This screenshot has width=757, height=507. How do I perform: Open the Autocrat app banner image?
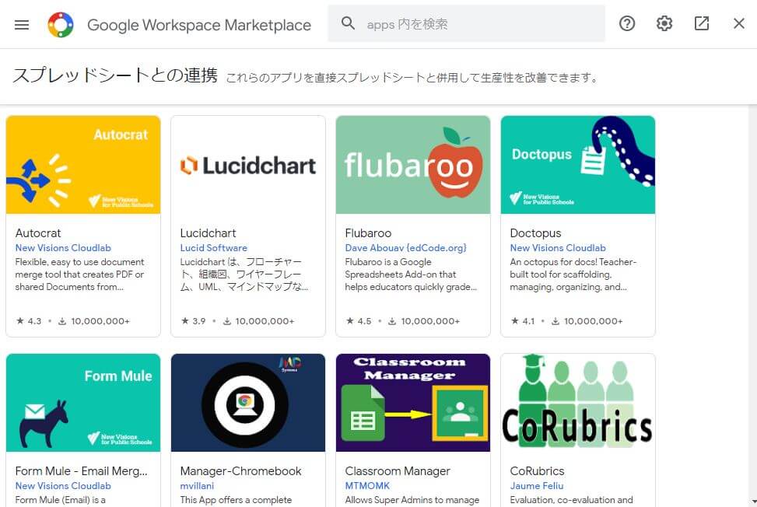[x=83, y=165]
